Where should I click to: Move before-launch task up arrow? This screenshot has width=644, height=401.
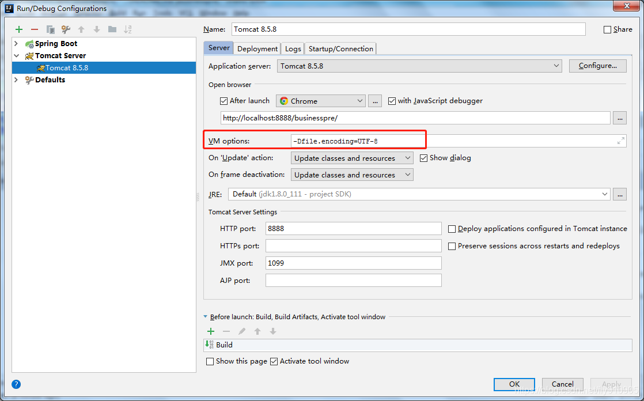(257, 331)
